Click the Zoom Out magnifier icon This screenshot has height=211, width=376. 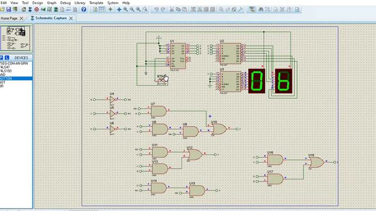[x=132, y=9]
